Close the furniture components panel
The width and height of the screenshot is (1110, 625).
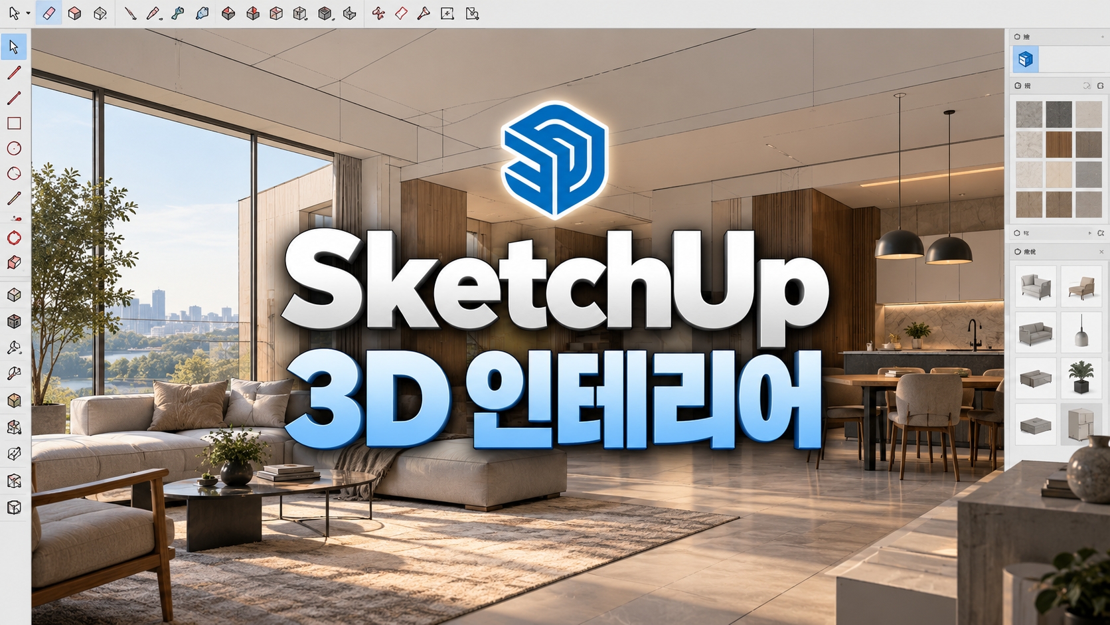(1101, 252)
